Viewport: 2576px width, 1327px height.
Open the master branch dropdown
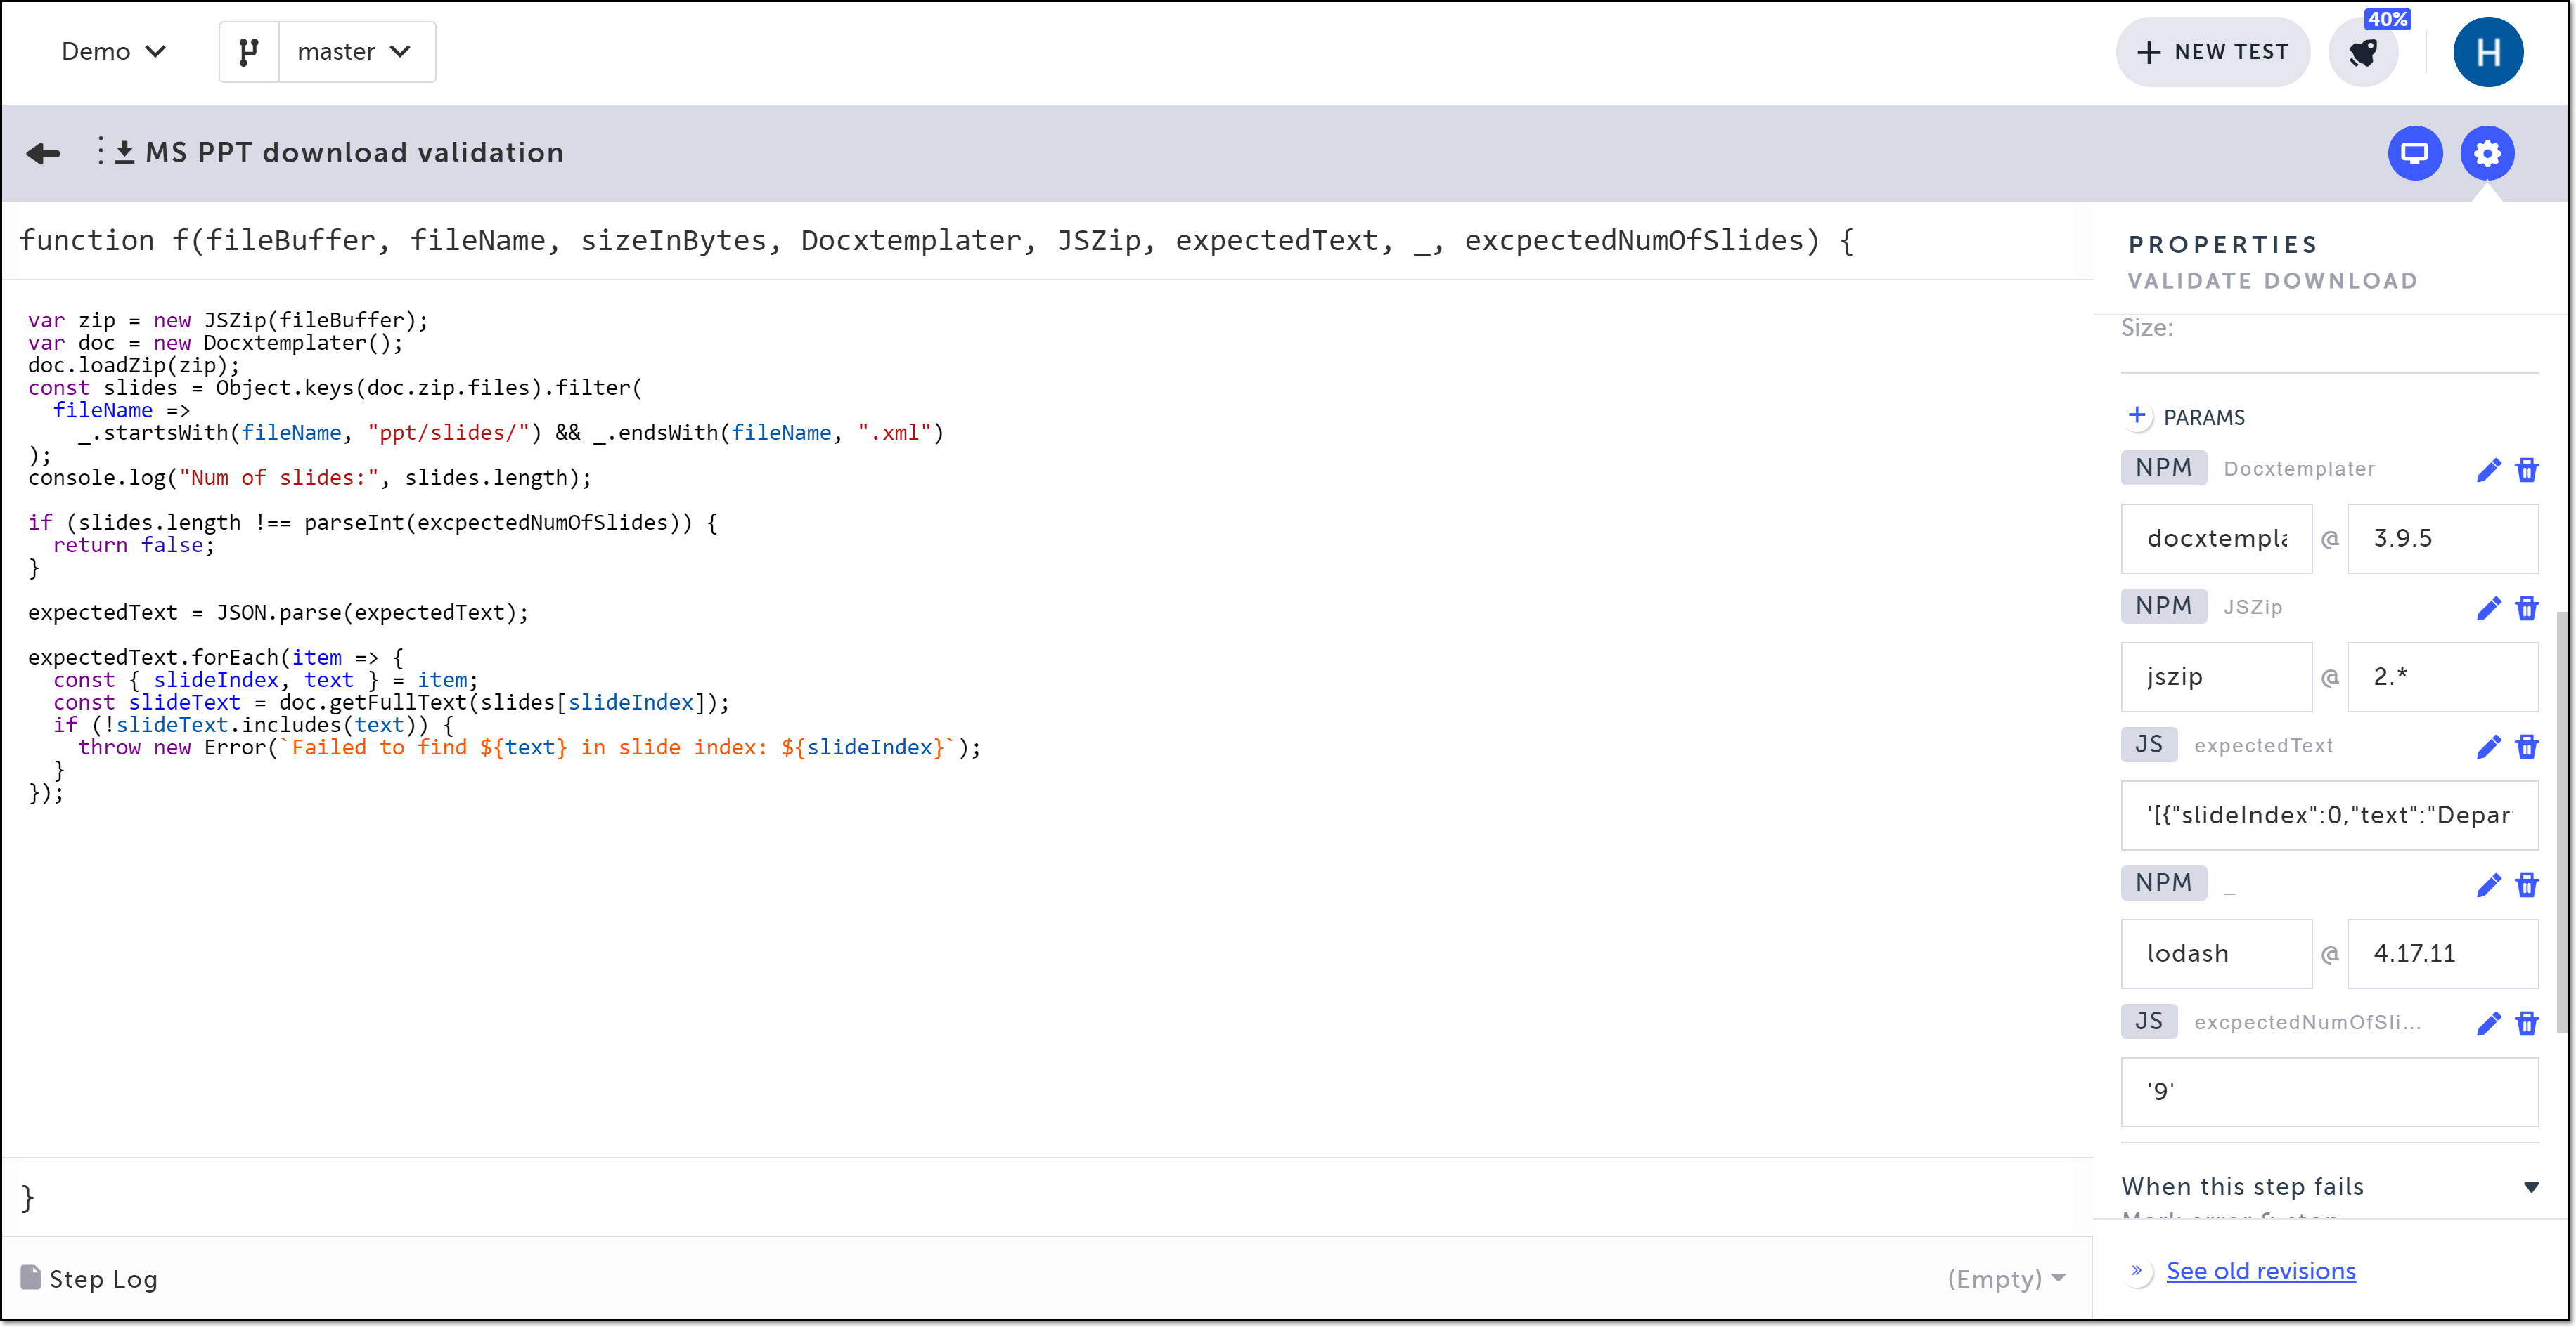[x=355, y=52]
